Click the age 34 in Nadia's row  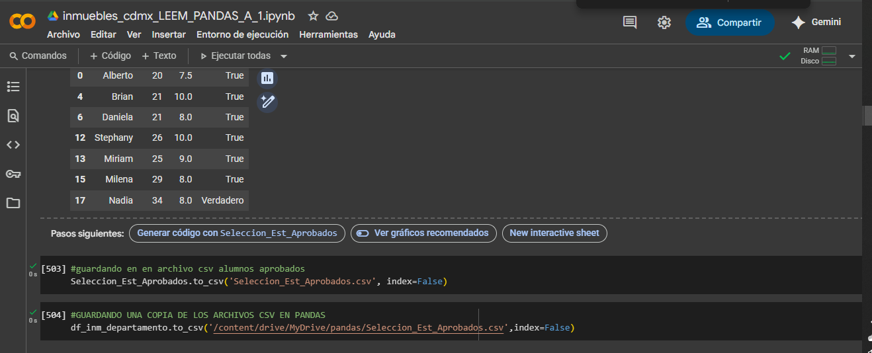click(x=157, y=200)
